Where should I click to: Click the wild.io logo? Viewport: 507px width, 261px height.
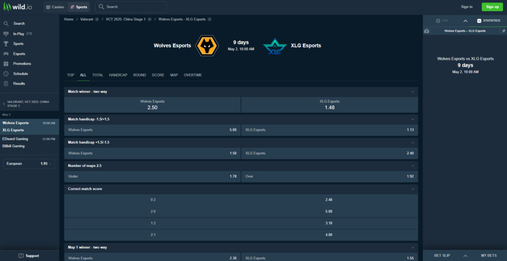18,7
